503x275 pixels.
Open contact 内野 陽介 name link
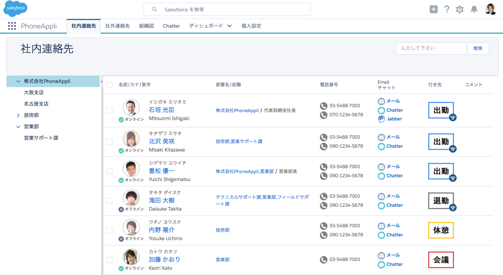tap(162, 230)
